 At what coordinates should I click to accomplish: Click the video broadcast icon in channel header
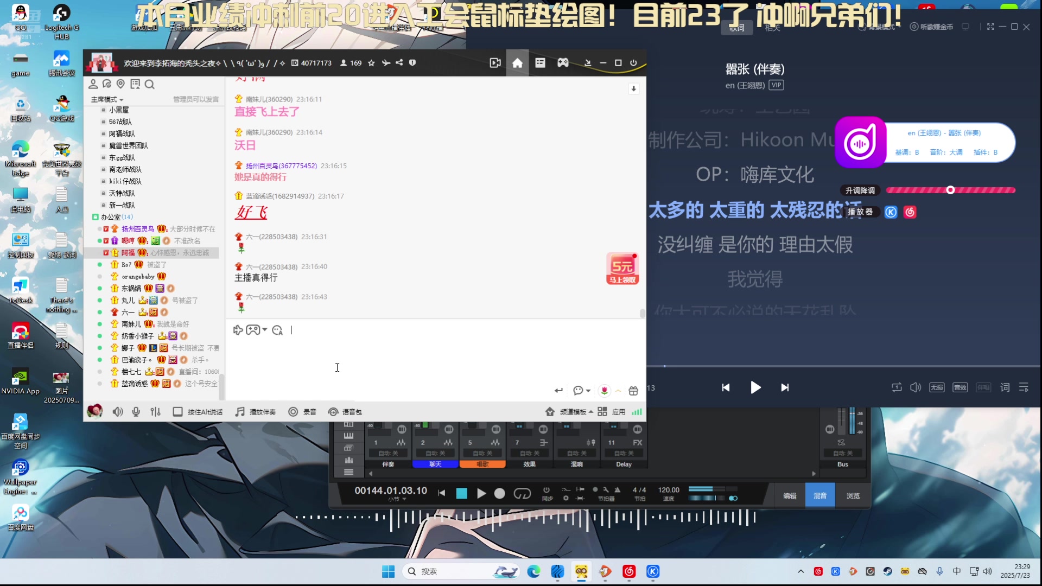tap(495, 63)
